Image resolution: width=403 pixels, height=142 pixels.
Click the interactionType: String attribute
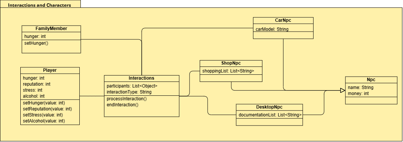(x=129, y=92)
